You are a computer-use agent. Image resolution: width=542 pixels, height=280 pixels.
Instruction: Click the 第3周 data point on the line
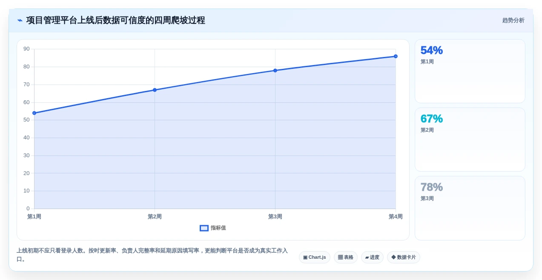[x=275, y=71]
